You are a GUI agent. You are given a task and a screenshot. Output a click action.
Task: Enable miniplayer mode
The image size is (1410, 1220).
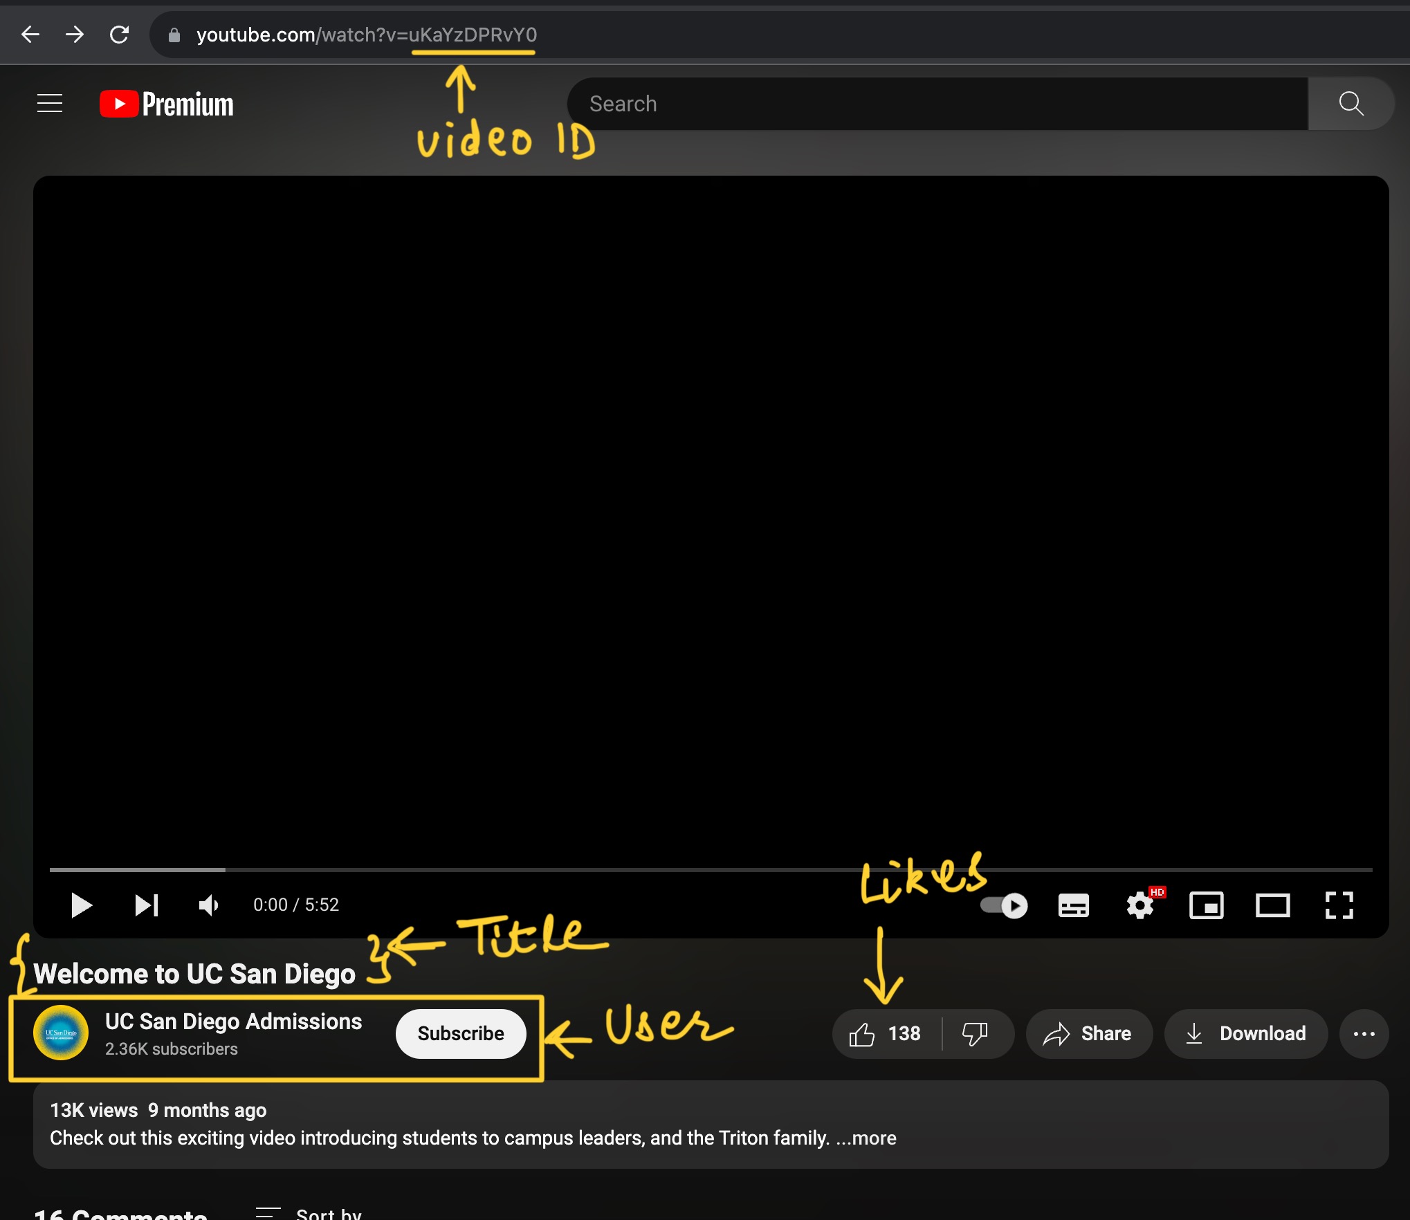1207,905
